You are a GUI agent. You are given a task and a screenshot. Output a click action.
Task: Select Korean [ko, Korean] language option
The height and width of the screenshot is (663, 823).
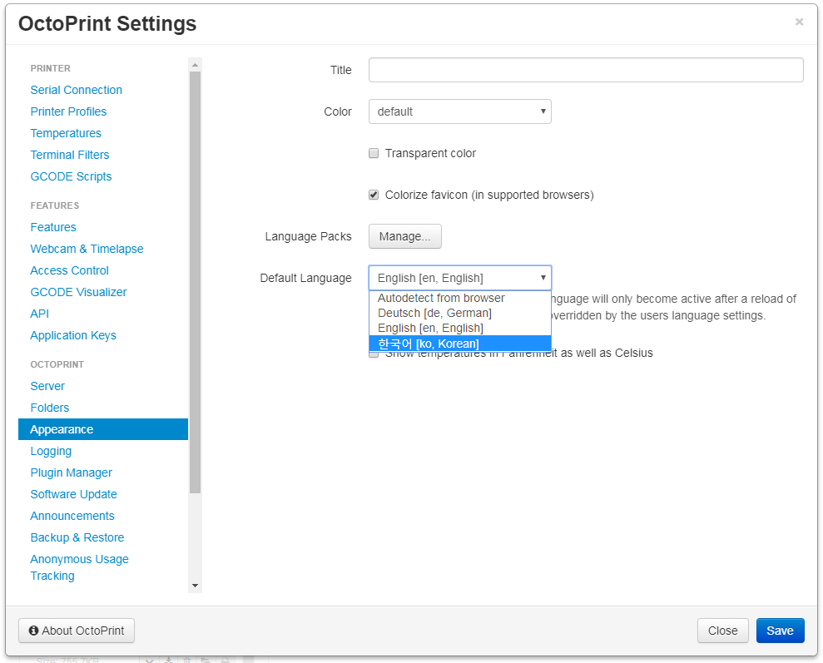point(460,344)
